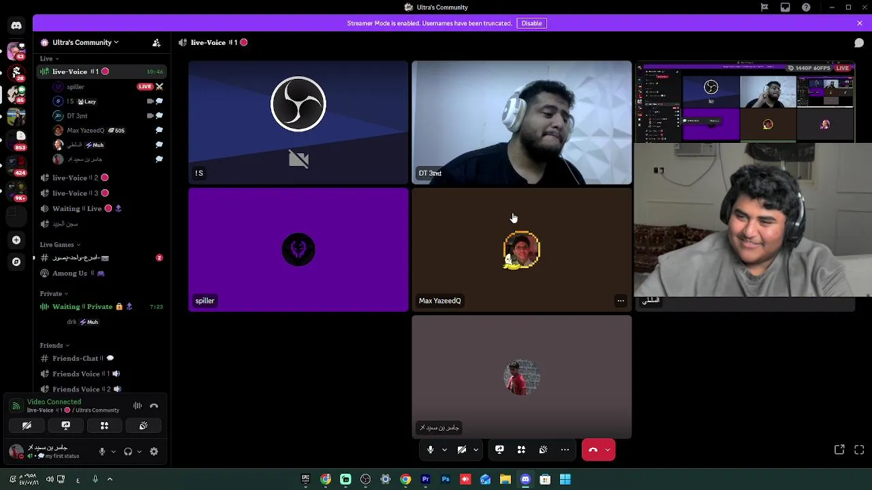Click invite members icon beside Ultra's Community
872x490 pixels.
[x=156, y=42]
